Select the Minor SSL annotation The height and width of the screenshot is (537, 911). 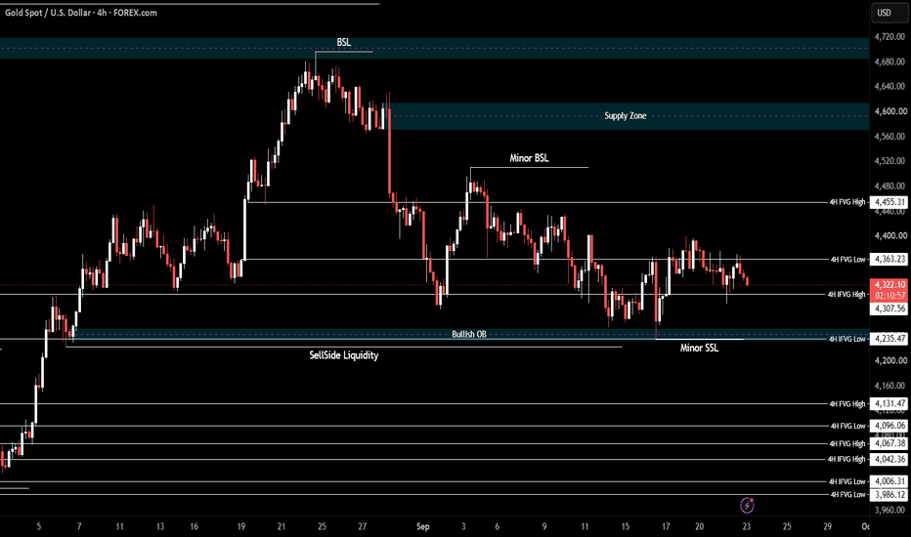pos(699,348)
